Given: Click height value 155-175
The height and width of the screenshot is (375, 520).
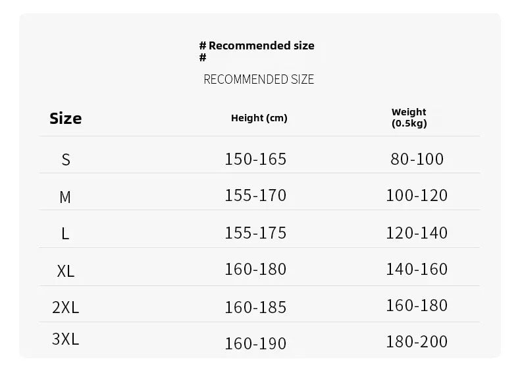Looking at the screenshot, I should [255, 233].
